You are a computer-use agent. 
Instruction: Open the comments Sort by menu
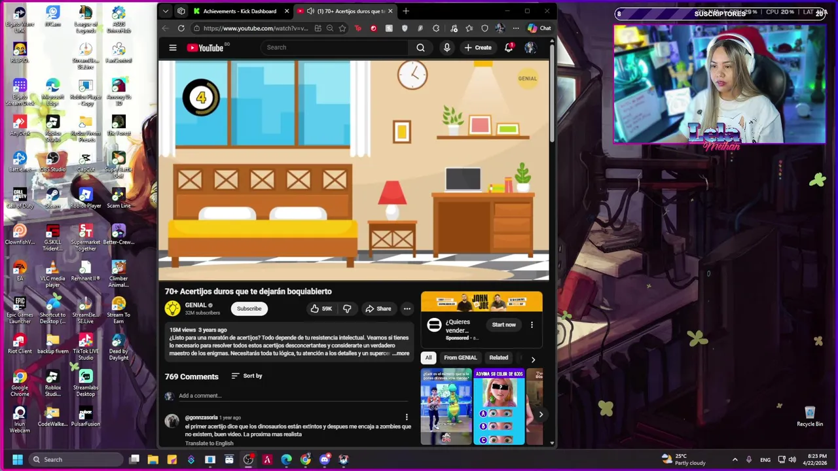pos(247,376)
